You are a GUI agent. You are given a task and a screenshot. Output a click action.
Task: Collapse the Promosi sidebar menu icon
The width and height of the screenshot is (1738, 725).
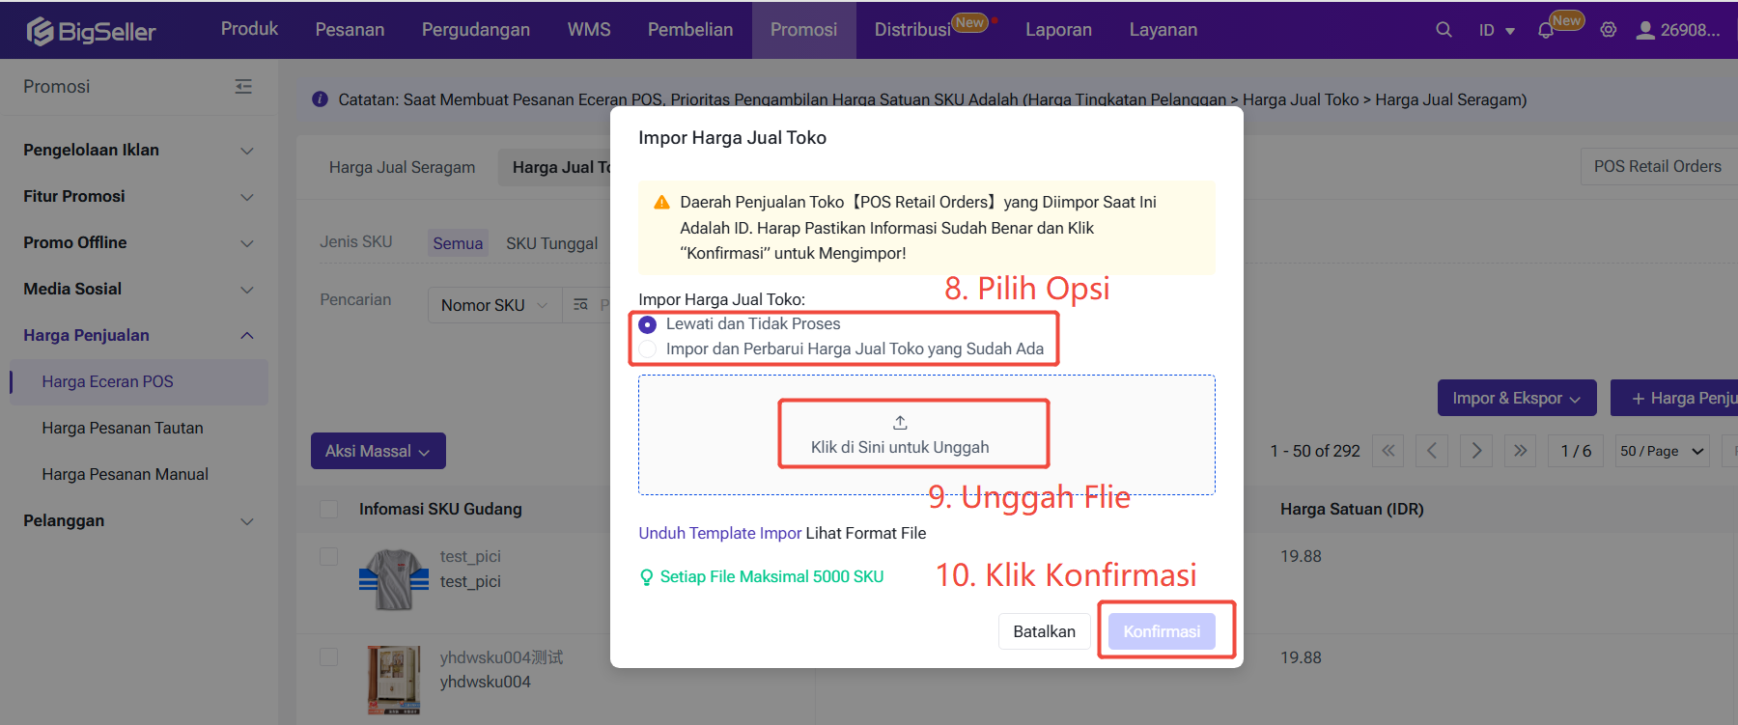click(243, 87)
